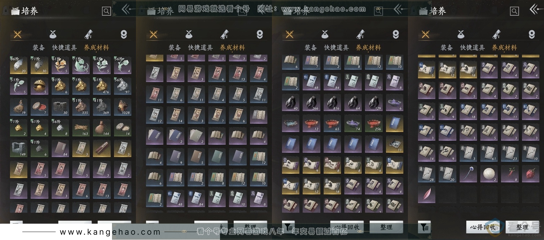The width and height of the screenshot is (544, 240).
Task: Switch to 养成材料 tab in first panel
Action: (96, 48)
